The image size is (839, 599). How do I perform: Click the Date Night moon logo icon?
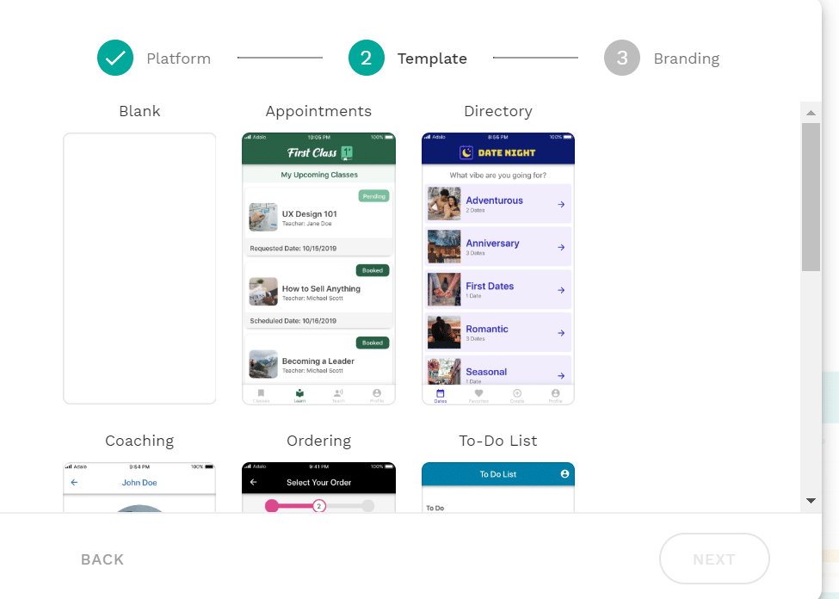(x=466, y=152)
